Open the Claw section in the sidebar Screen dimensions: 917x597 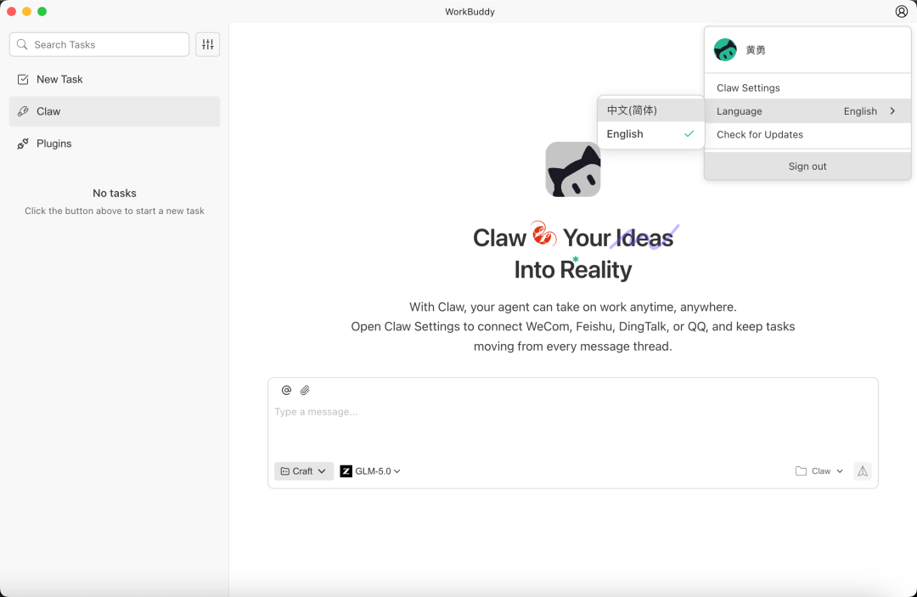115,112
